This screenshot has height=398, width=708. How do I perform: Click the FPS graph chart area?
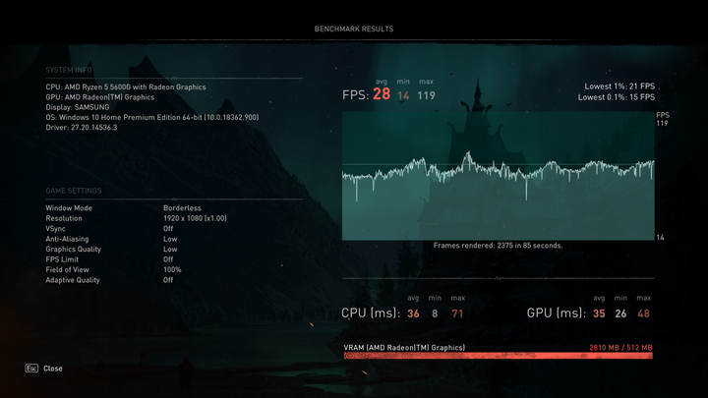coord(498,176)
